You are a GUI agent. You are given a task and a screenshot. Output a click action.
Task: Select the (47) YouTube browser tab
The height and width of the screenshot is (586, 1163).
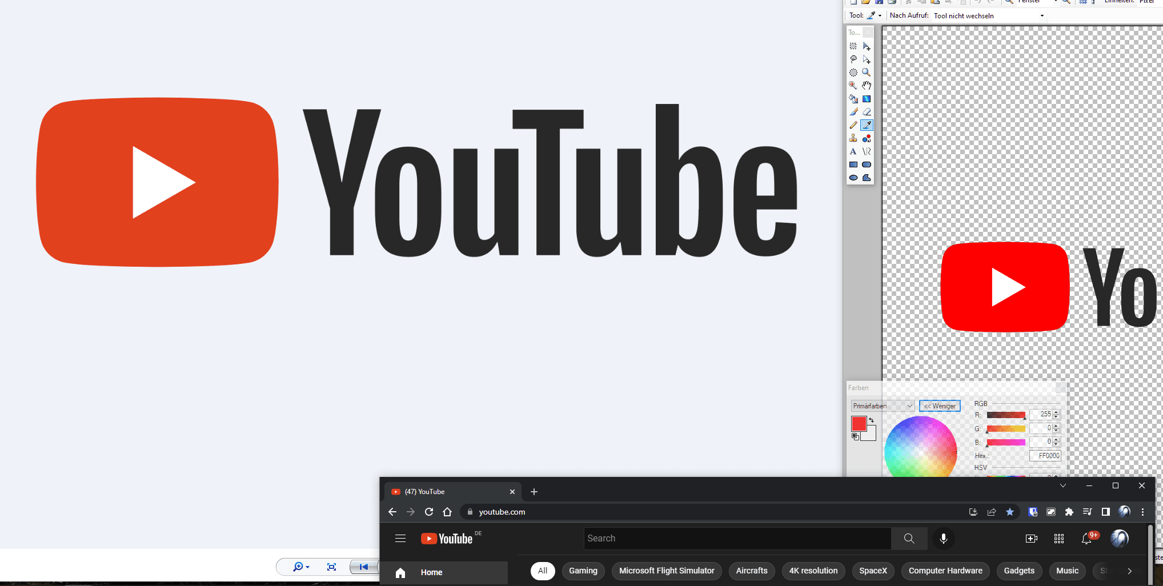point(452,492)
